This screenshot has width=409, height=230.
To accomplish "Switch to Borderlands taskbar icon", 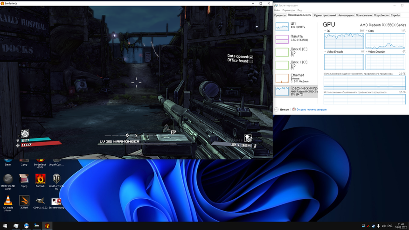I will 47,226.
